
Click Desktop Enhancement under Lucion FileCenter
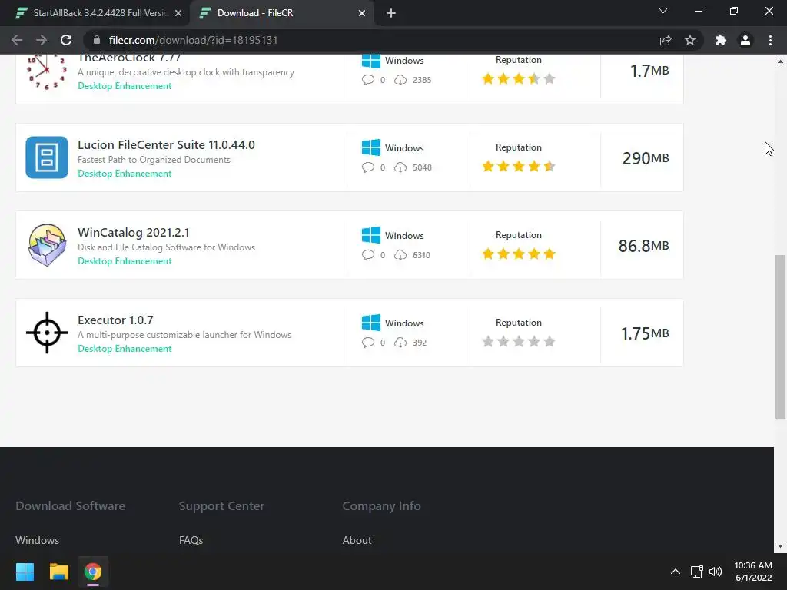125,174
